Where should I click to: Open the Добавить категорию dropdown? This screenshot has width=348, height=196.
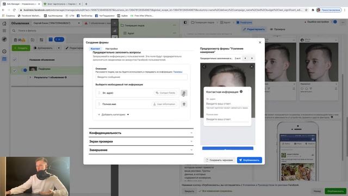(x=114, y=115)
